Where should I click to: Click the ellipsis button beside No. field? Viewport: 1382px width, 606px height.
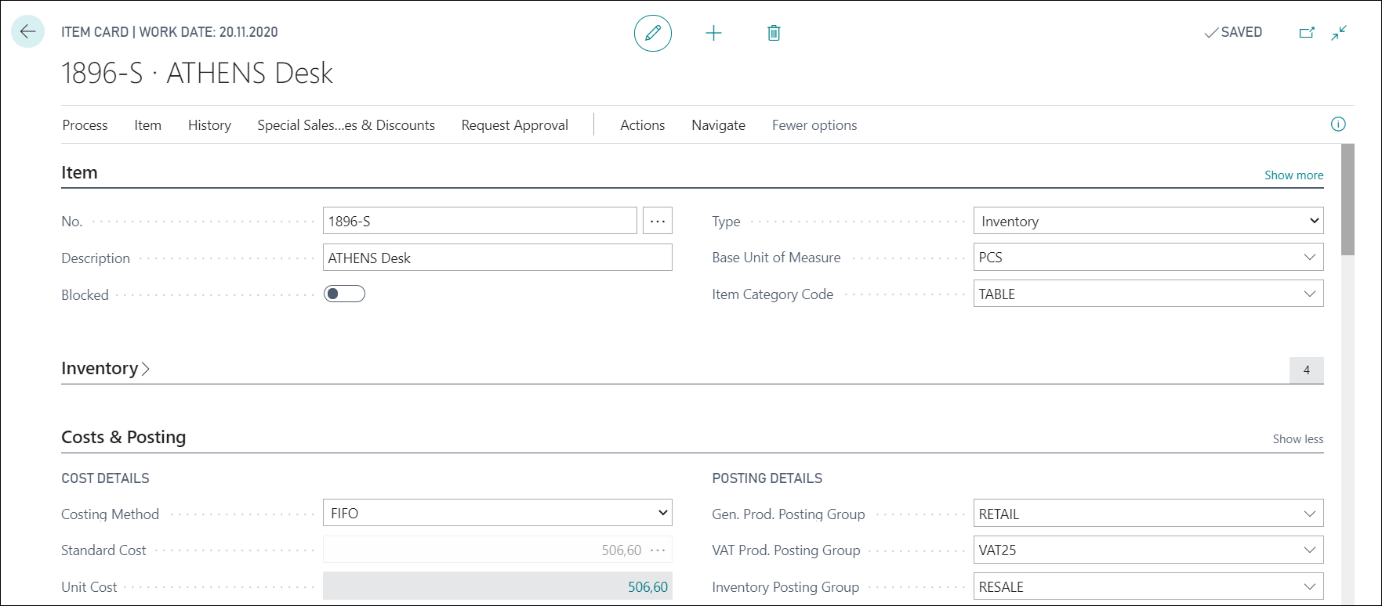click(658, 221)
